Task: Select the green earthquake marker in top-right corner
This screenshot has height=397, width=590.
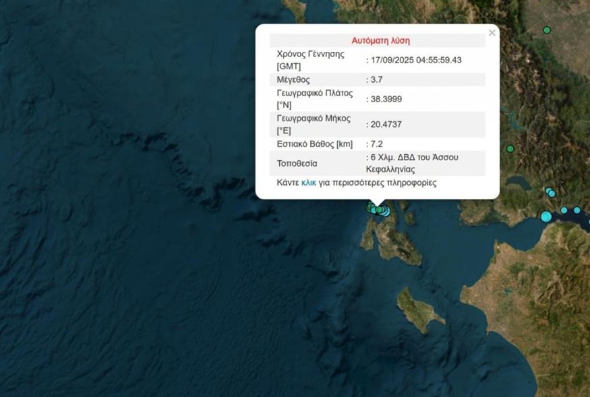Action: tap(547, 30)
